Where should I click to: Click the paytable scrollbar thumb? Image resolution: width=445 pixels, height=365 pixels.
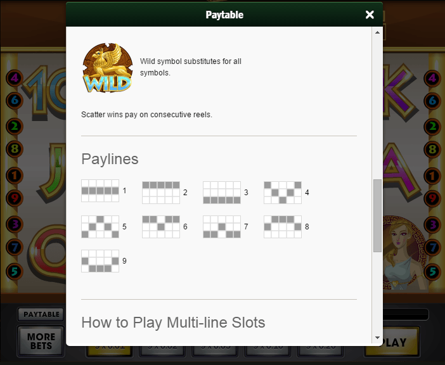(377, 215)
